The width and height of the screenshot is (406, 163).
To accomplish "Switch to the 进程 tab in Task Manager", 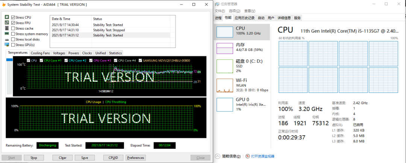I will click(x=218, y=18).
